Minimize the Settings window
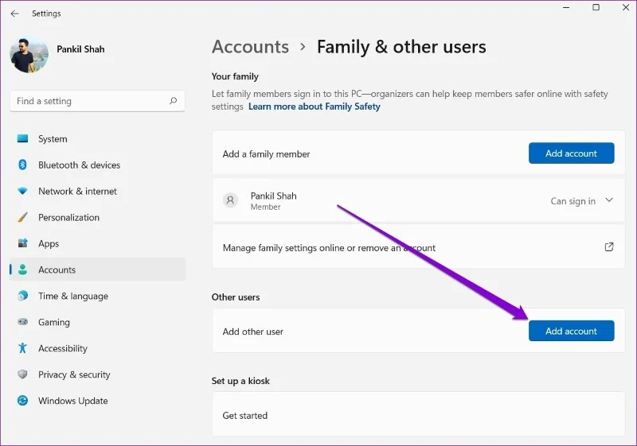Image resolution: width=637 pixels, height=446 pixels. [566, 7]
